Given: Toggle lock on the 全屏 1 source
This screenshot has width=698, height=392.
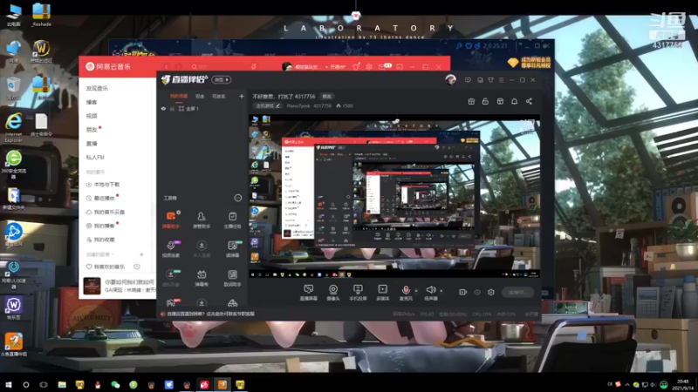Looking at the screenshot, I should point(172,108).
